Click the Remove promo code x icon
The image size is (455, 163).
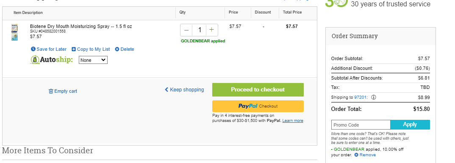[356, 155]
